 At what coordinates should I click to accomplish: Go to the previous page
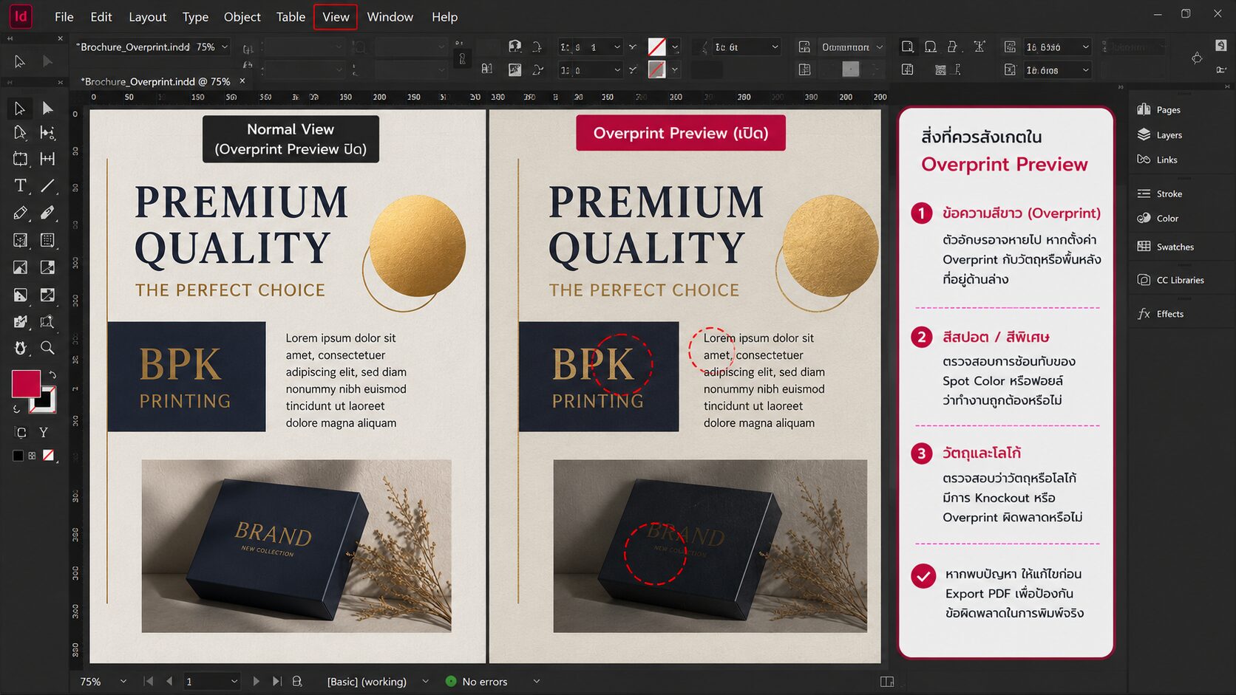tap(169, 681)
